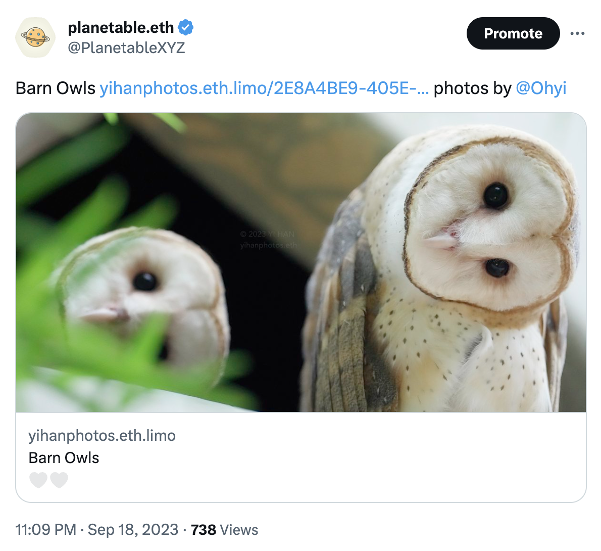Click the Sep 18, 2023 date
This screenshot has width=601, height=551.
tap(133, 530)
